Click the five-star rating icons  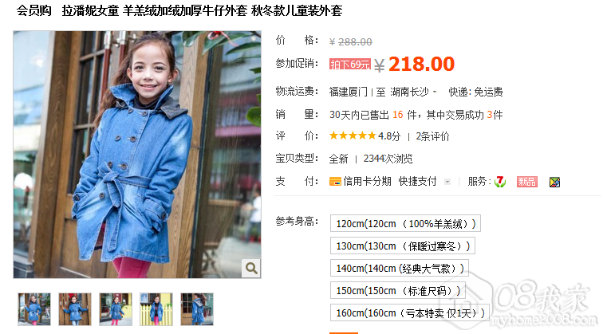[x=353, y=136]
